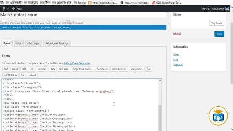This screenshot has width=233, height=131.
Task: Insert a text field tag
Action: tap(6, 69)
